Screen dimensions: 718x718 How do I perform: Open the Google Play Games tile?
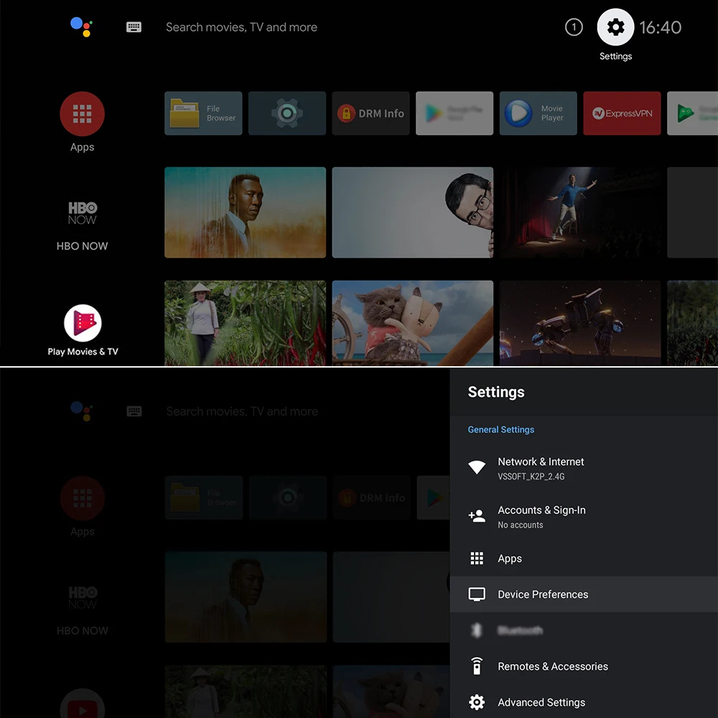tap(692, 113)
